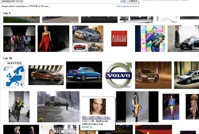Click the drive2.ru source text in popup
The width and height of the screenshot is (199, 134).
(x=87, y=127)
